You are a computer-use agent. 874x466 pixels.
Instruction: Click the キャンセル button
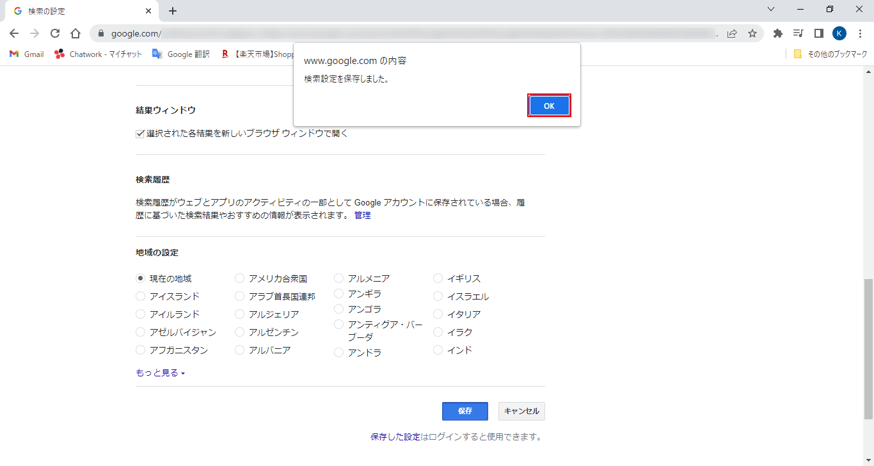point(521,411)
